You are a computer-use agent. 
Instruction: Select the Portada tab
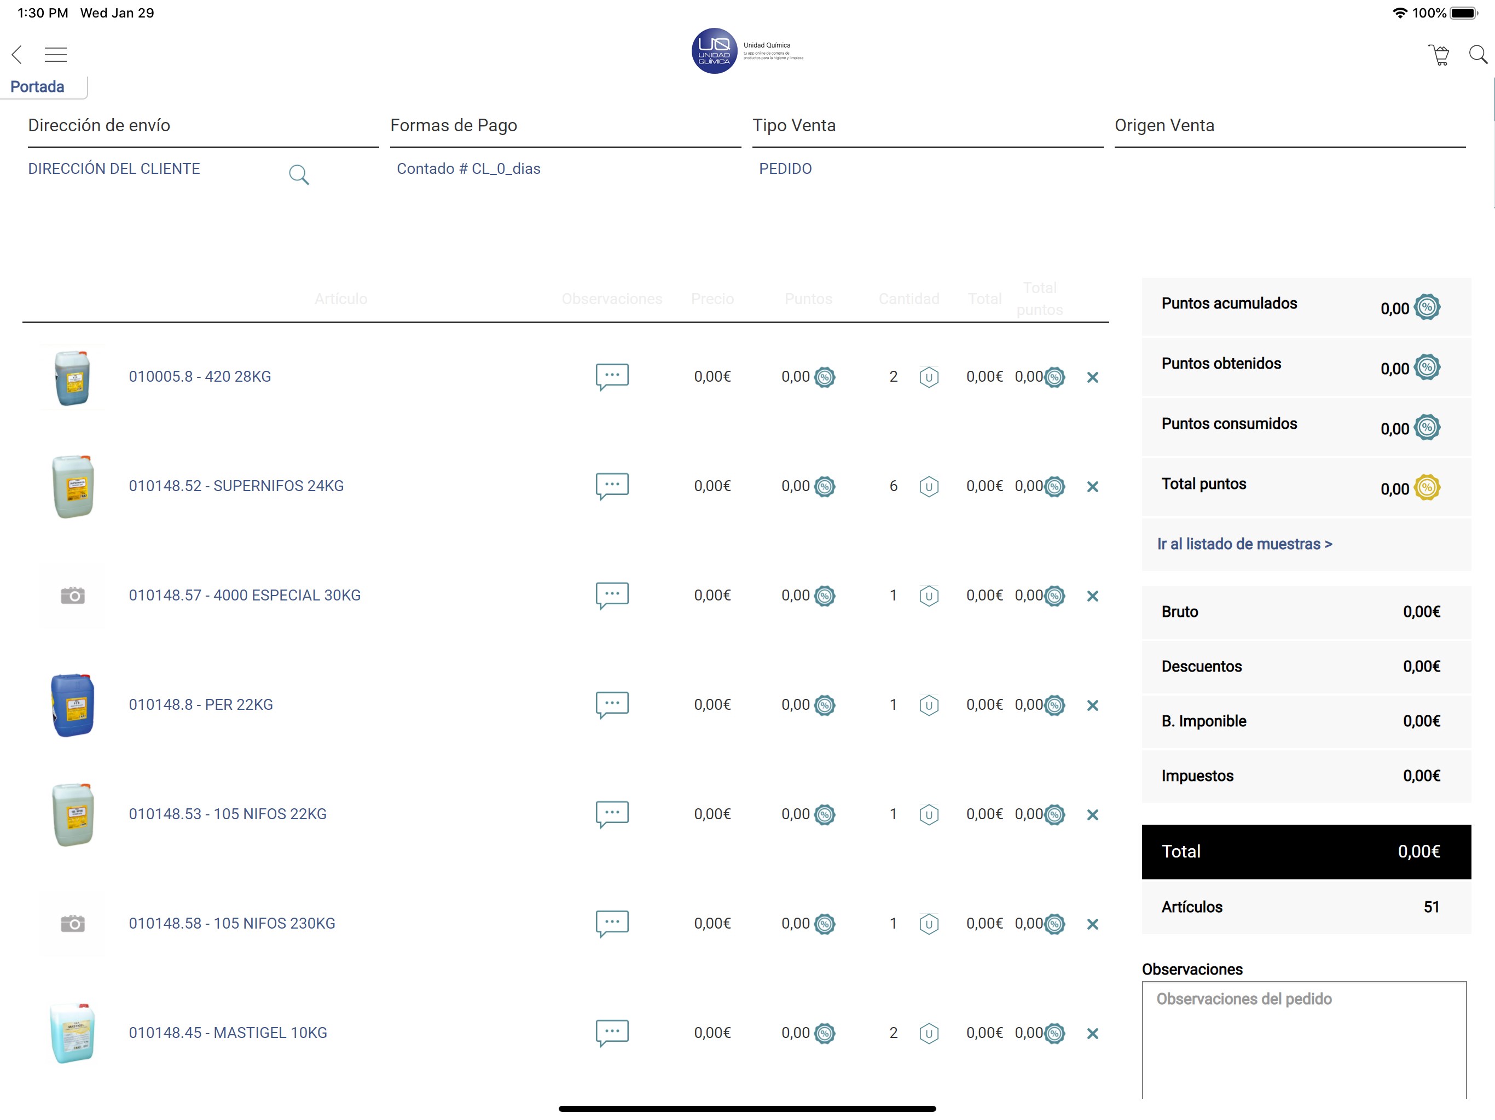38,86
